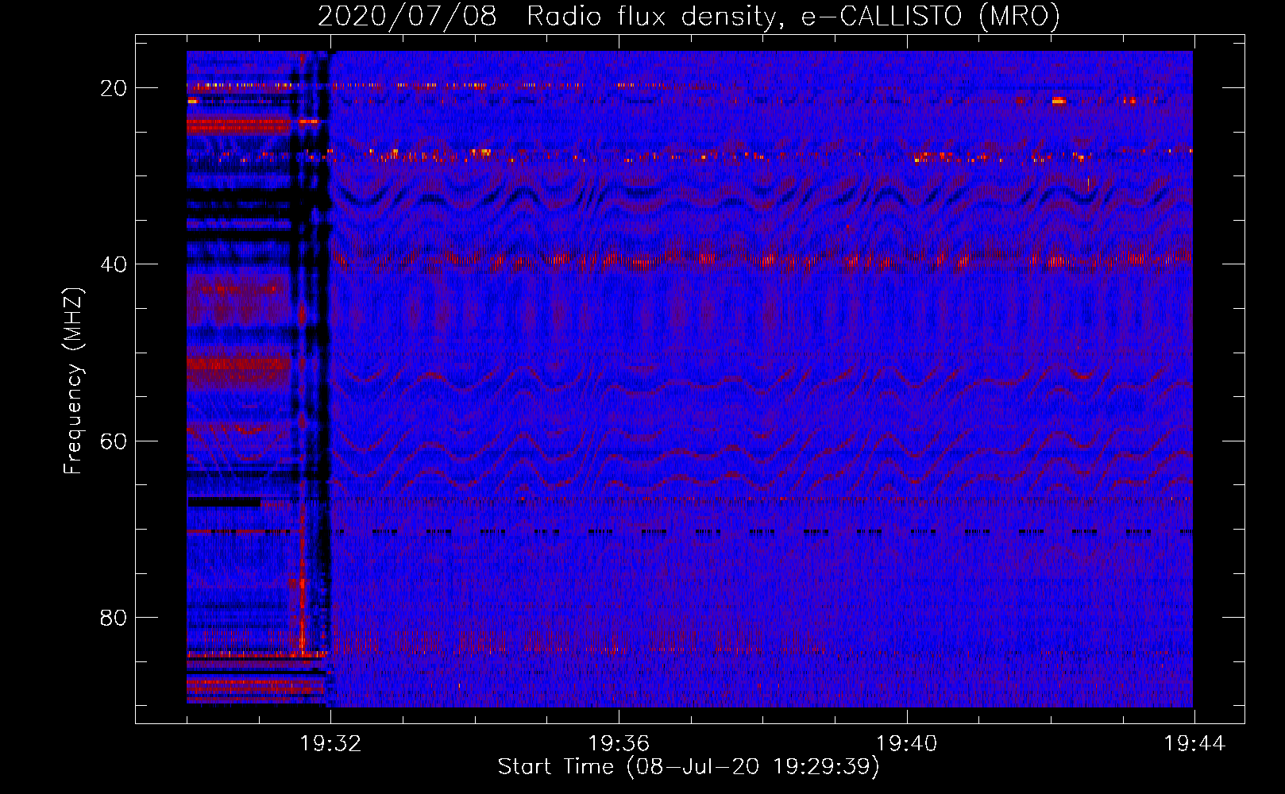Click the 60 frequency tick label

[x=114, y=441]
